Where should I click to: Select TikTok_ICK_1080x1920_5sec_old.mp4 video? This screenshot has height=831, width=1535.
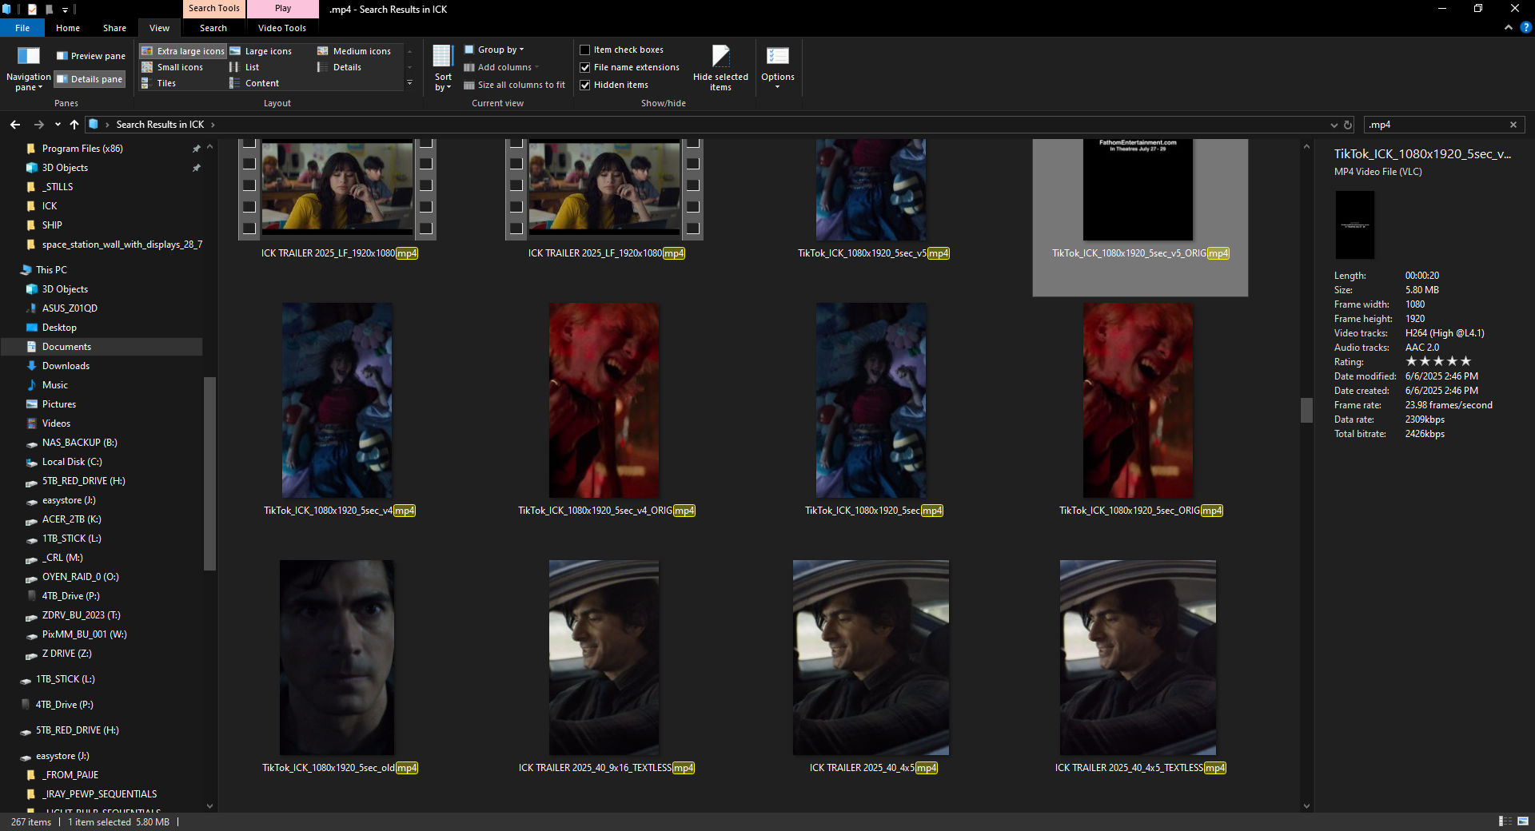click(x=337, y=658)
